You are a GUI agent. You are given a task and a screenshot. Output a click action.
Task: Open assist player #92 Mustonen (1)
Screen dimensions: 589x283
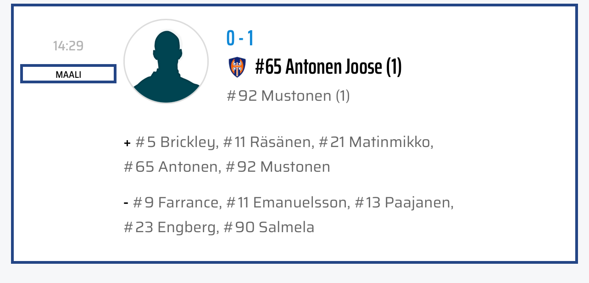click(x=288, y=96)
